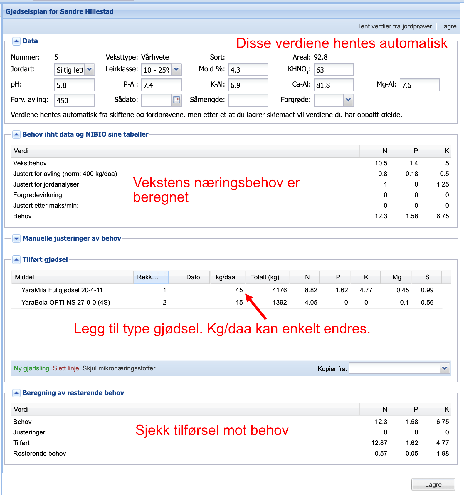Screen dimensions: 464x495
Task: Select YaraMila Fullgjødsel 20-4-11 row
Action: [227, 290]
